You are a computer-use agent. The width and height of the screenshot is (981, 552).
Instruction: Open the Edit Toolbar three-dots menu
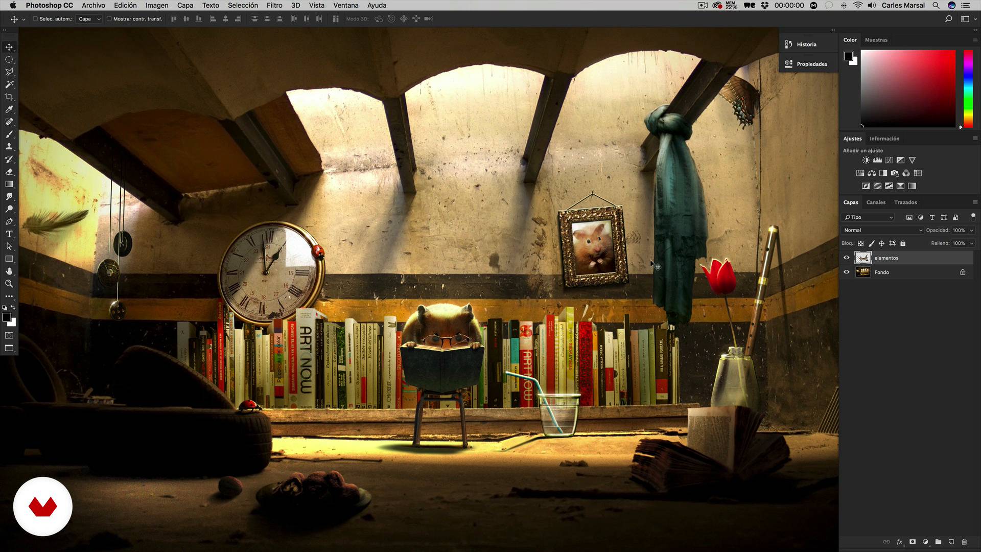coord(9,296)
